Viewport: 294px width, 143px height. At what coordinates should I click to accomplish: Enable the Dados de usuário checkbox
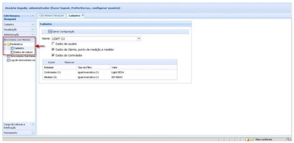53,44
